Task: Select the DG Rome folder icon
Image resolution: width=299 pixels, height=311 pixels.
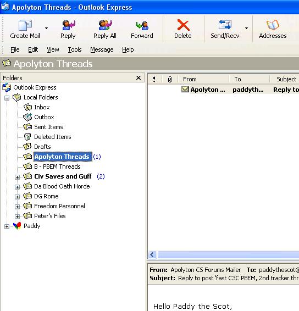Action: point(27,196)
